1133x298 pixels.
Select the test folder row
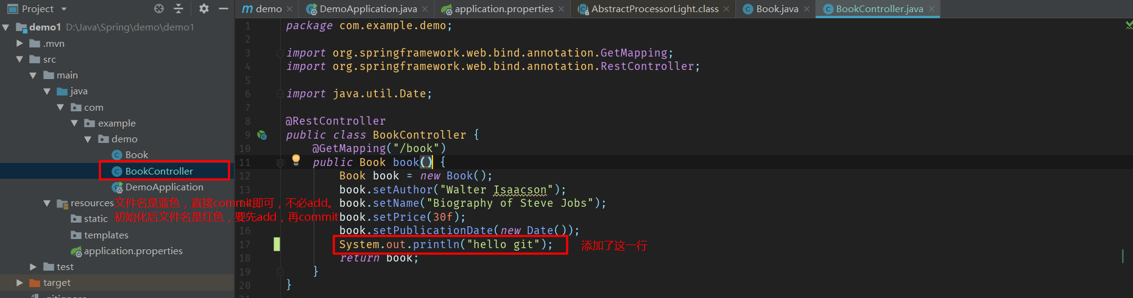coord(117,266)
